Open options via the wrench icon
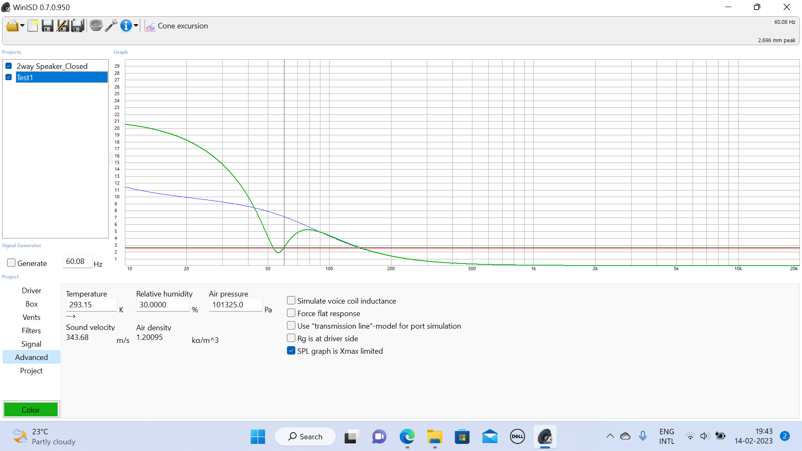This screenshot has width=802, height=451. (x=111, y=26)
